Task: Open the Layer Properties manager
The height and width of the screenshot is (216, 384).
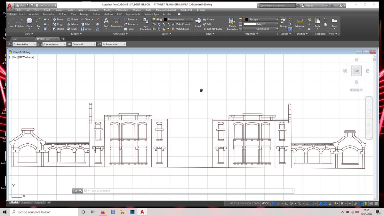Action: click(x=145, y=24)
